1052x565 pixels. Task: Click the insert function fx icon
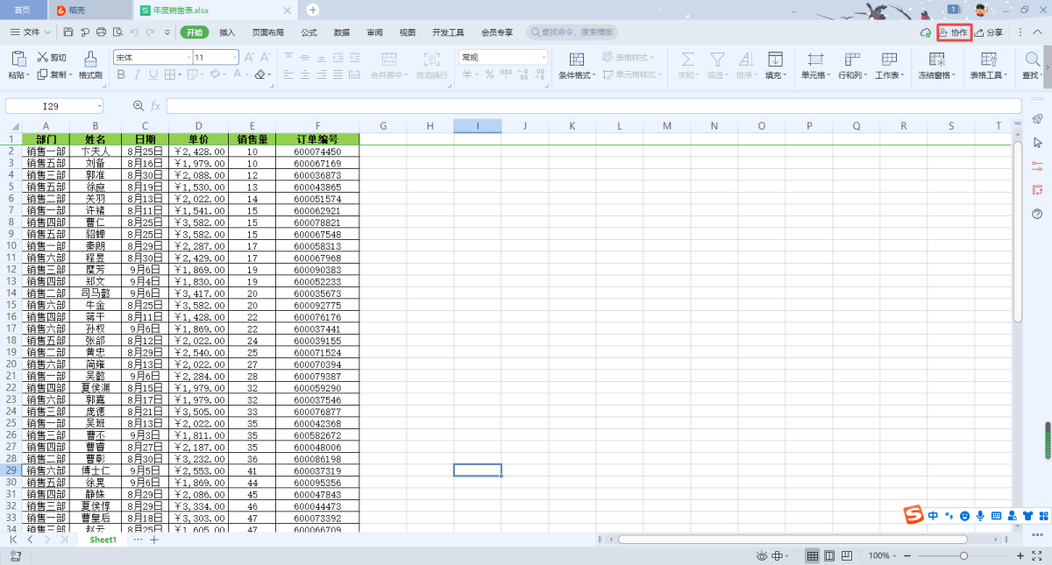[x=155, y=106]
